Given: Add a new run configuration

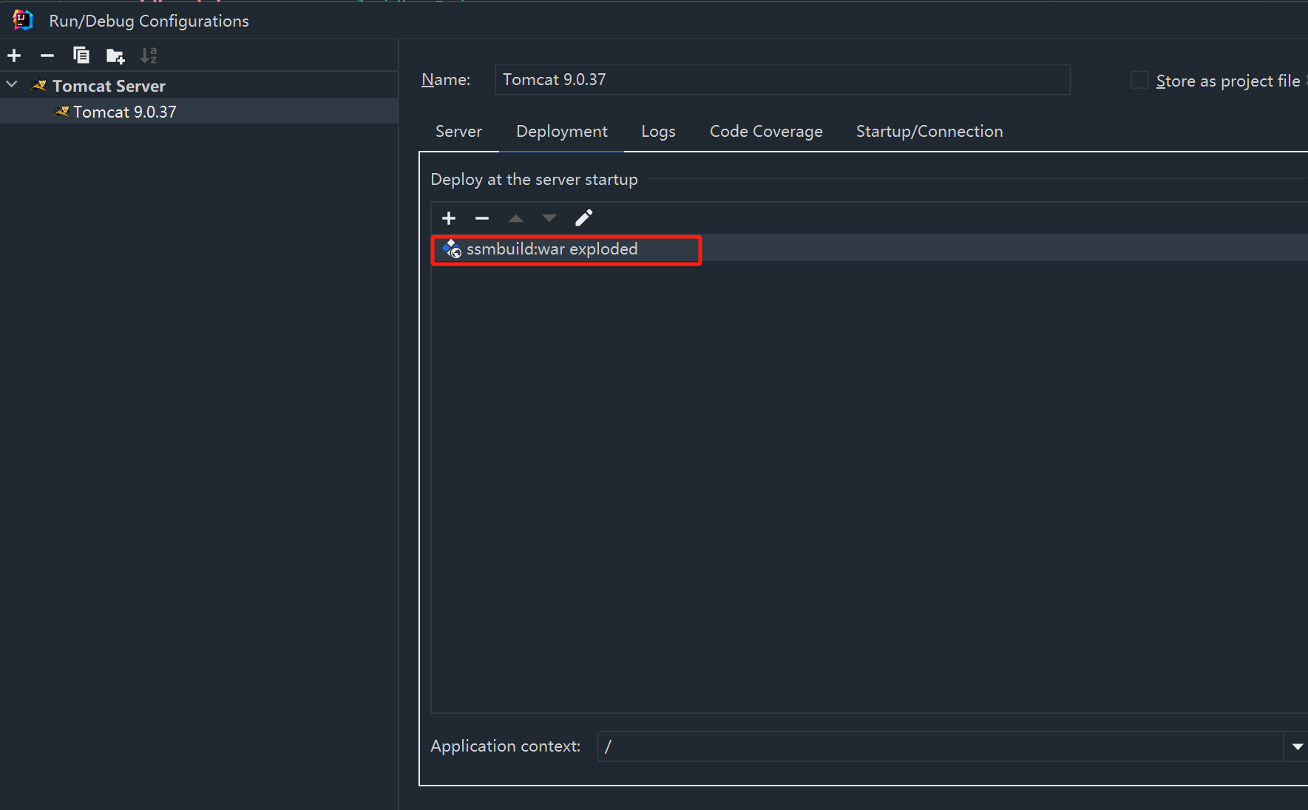Looking at the screenshot, I should tap(14, 55).
